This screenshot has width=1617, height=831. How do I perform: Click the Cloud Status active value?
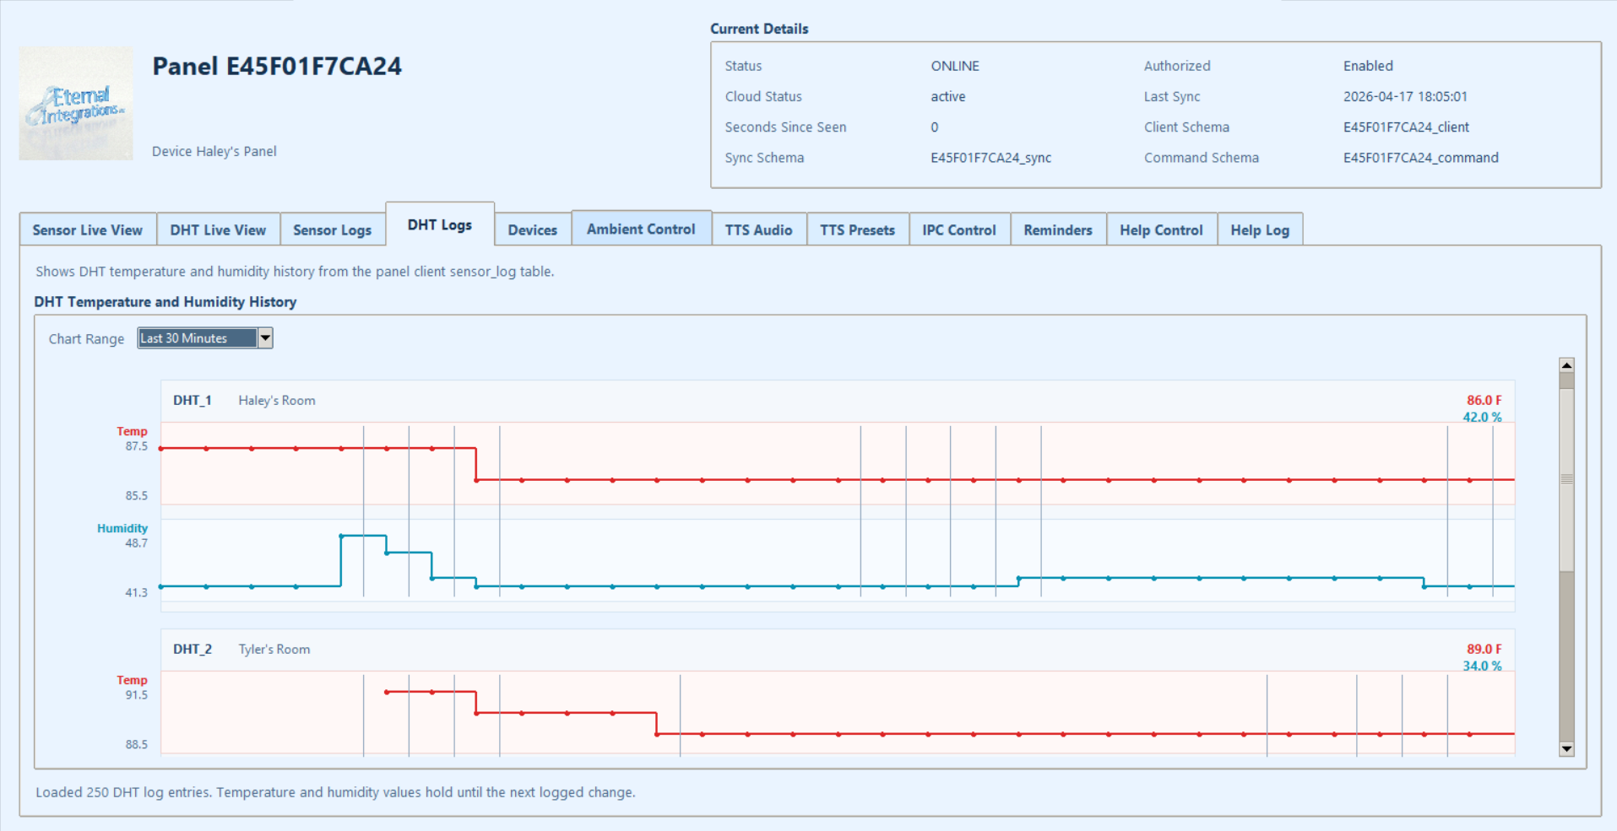click(x=948, y=96)
